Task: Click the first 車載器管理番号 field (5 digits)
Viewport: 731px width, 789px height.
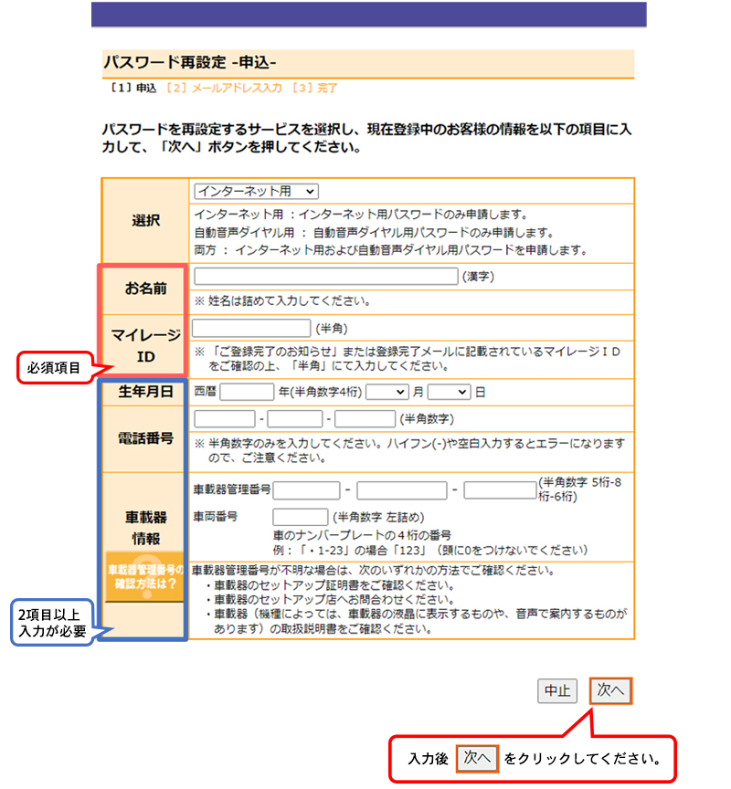Action: pos(306,490)
